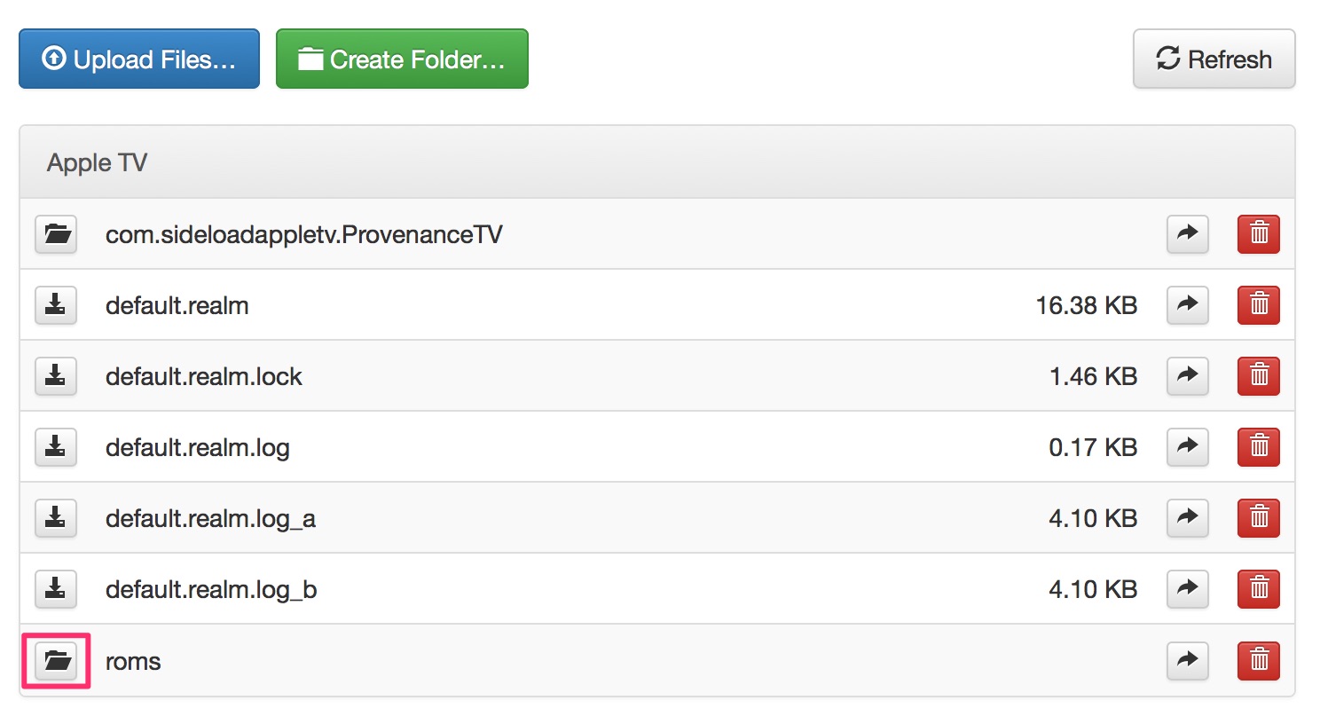The image size is (1320, 724).
Task: Refresh the file listing
Action: (x=1214, y=59)
